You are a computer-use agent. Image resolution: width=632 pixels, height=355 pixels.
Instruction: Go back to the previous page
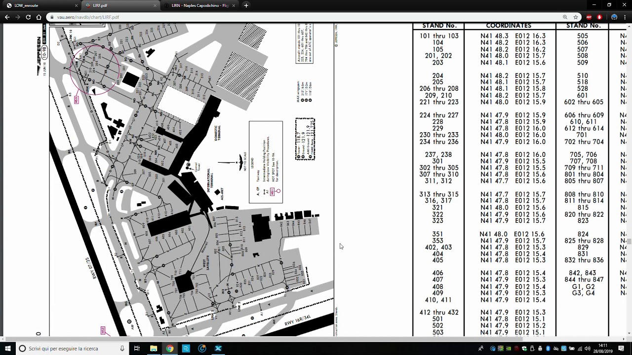pyautogui.click(x=7, y=17)
